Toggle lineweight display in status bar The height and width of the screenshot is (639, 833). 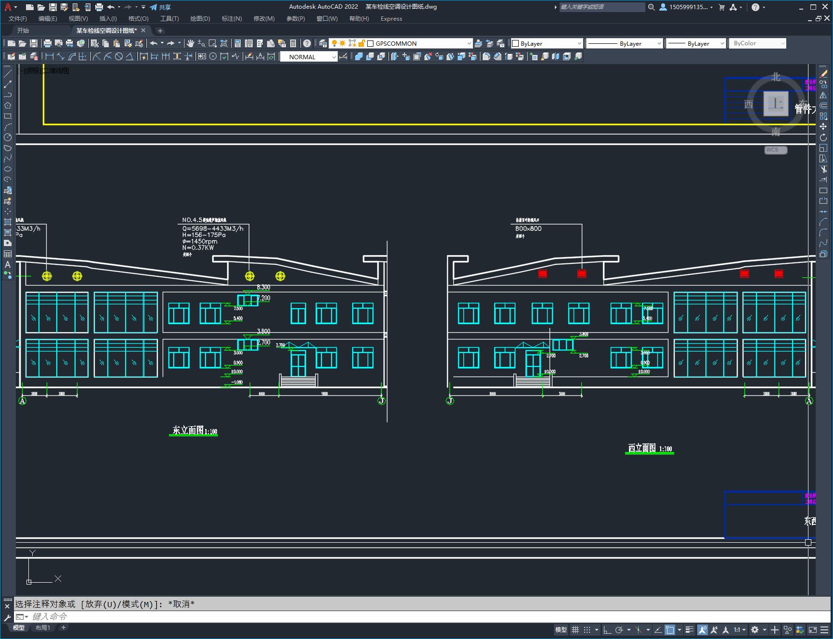(x=690, y=629)
